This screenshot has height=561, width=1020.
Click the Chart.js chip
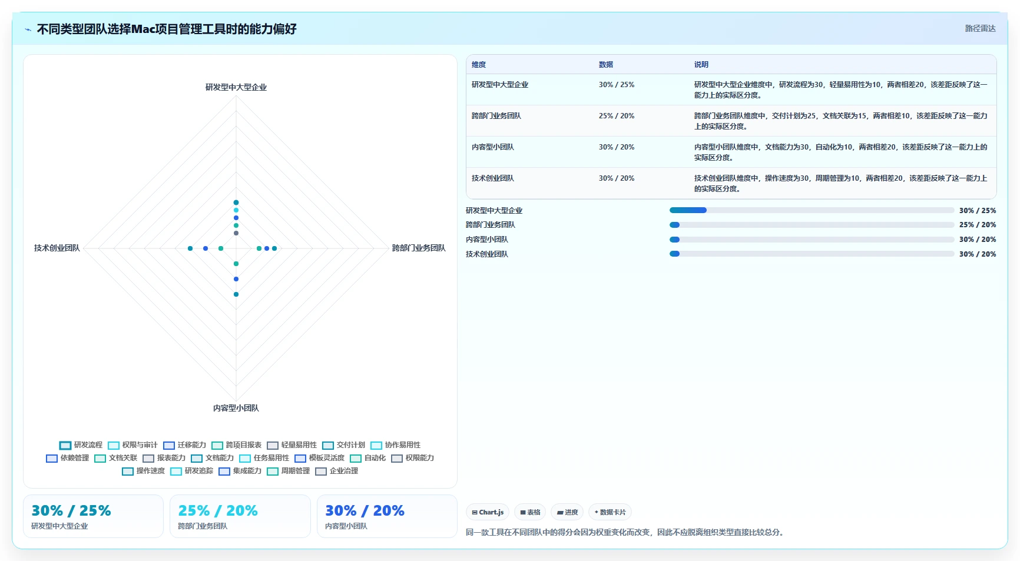click(488, 512)
